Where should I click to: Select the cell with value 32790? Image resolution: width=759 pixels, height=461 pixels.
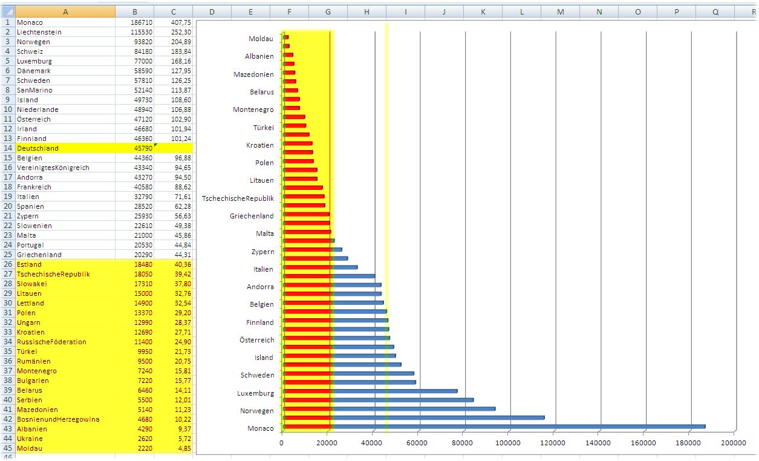134,197
